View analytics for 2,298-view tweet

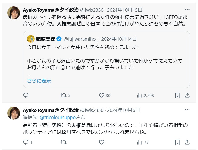pos(139,95)
